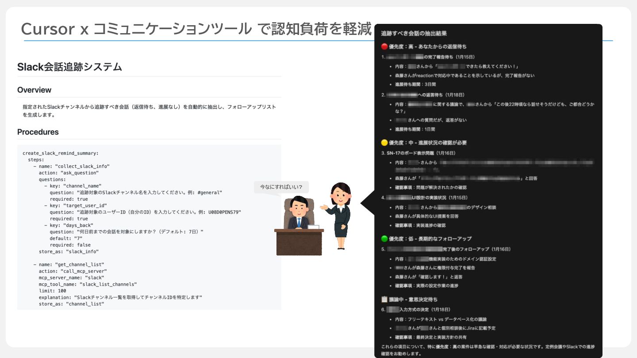
Task: Click the green circle low-priority emoji
Action: (384, 239)
